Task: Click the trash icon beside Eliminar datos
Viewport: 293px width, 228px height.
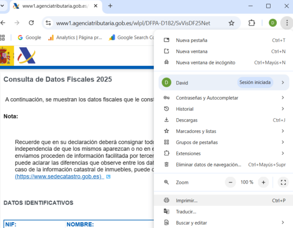Action: [x=167, y=164]
